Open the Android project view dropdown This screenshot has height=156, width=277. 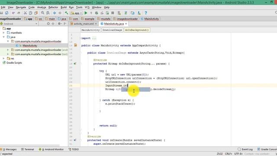(x=19, y=24)
